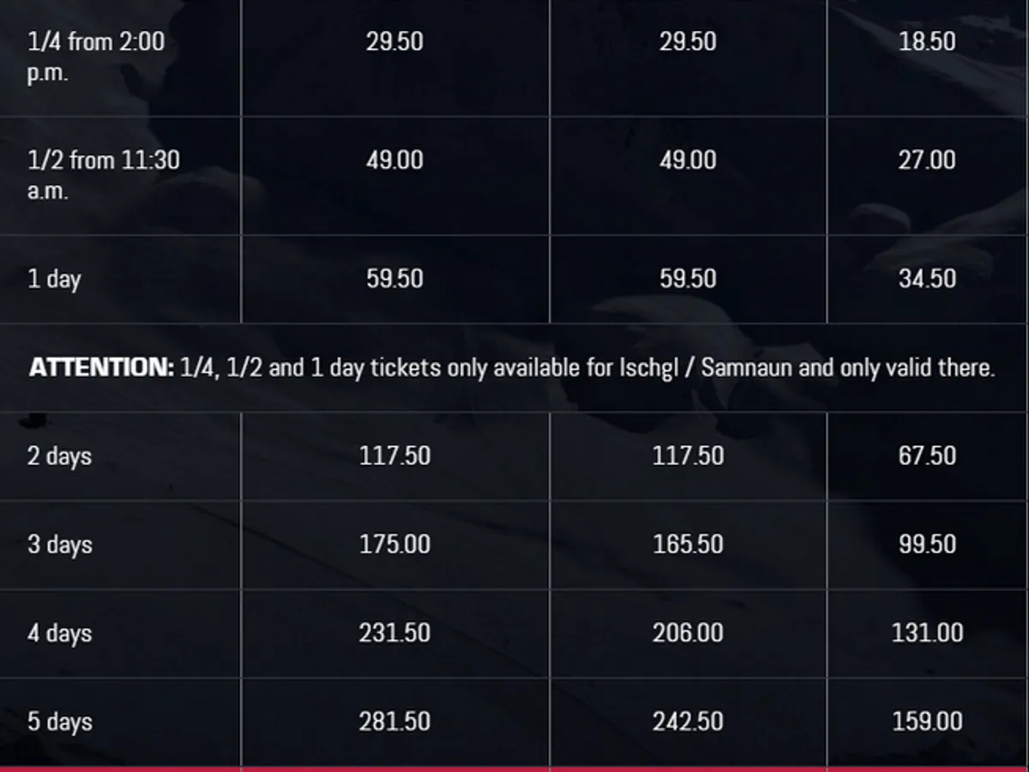Image resolution: width=1029 pixels, height=772 pixels.
Task: Select the "2 days" row label
Action: click(59, 455)
